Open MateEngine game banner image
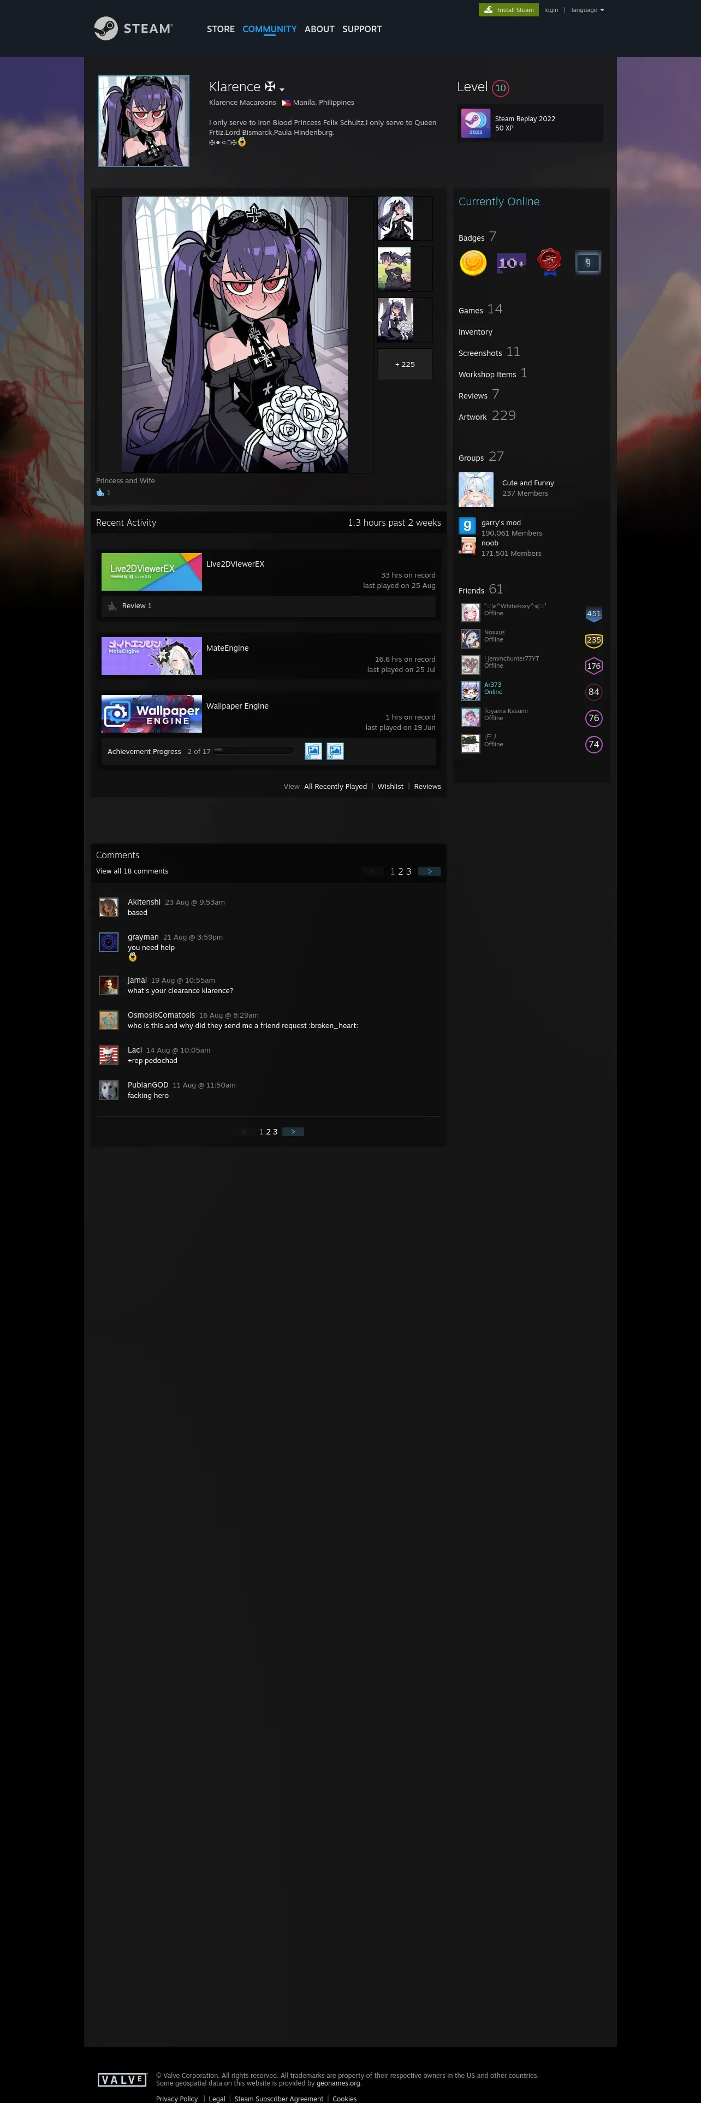The image size is (701, 2103). 152,656
